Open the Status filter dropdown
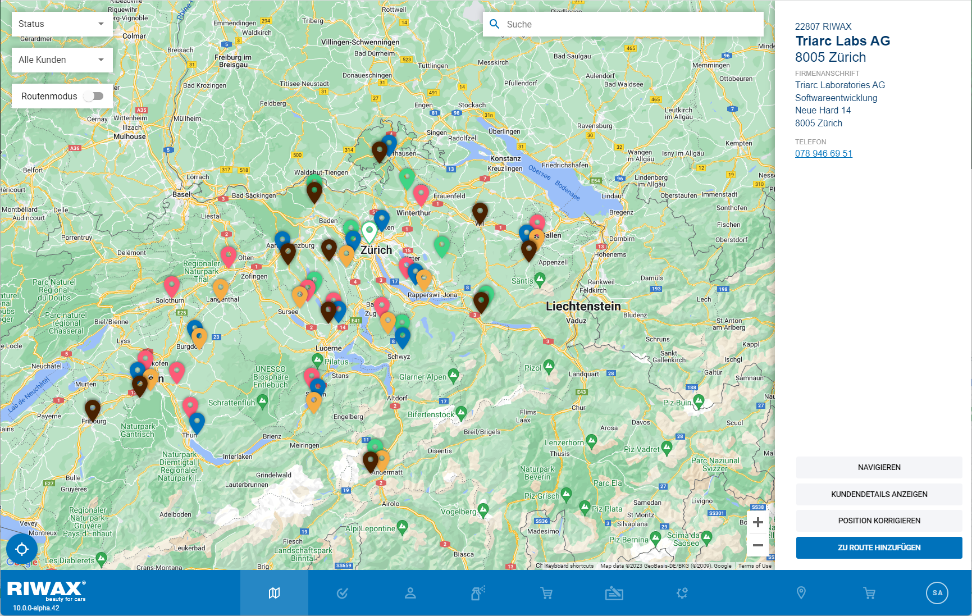This screenshot has height=616, width=972. point(61,24)
